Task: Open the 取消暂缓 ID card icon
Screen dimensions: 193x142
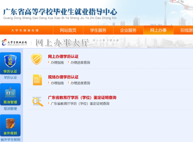Action: coord(10,94)
